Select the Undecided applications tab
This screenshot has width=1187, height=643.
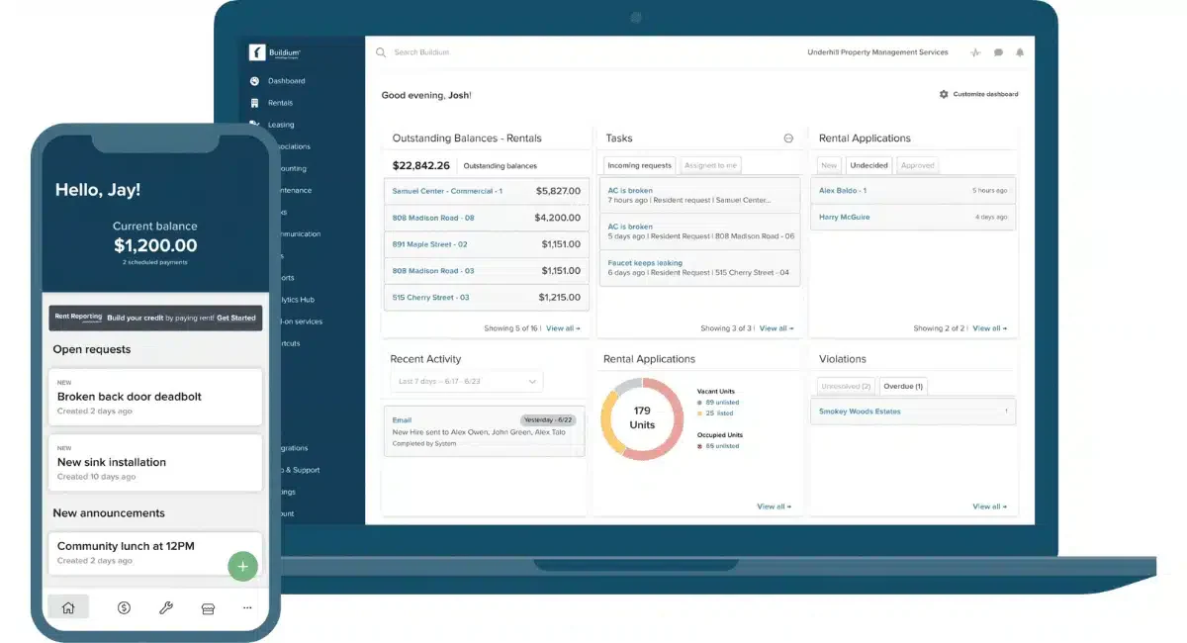(x=868, y=165)
